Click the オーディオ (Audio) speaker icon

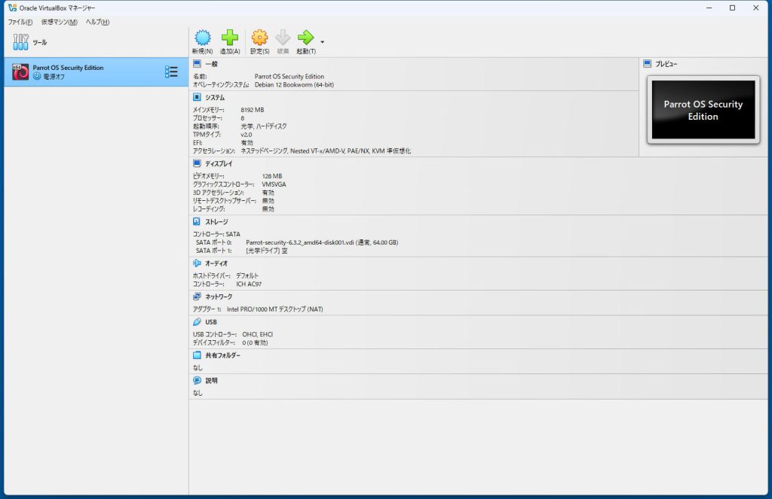pyautogui.click(x=197, y=263)
